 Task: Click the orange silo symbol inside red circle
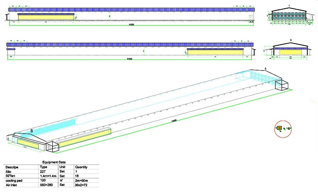coord(279,128)
